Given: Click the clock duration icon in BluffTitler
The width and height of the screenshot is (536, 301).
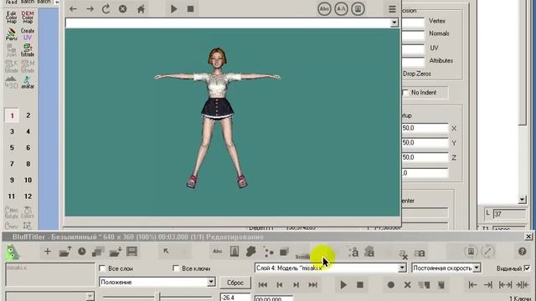Looking at the screenshot, I should (82, 252).
